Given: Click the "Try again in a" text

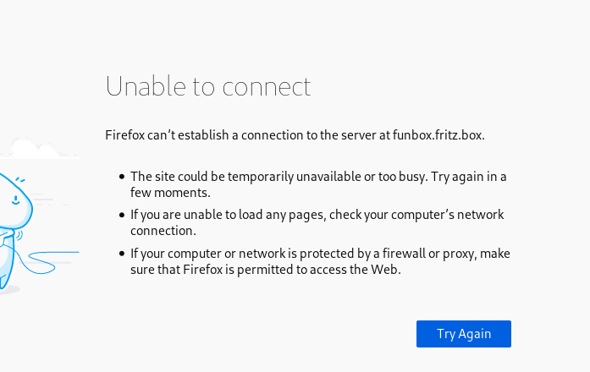Looking at the screenshot, I should point(469,177).
